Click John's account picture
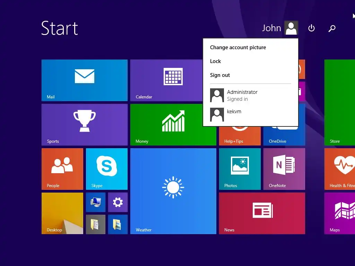 pos(291,28)
